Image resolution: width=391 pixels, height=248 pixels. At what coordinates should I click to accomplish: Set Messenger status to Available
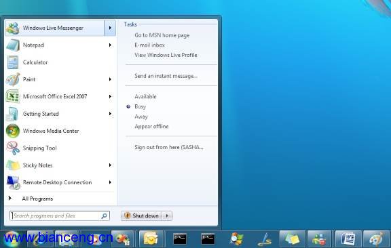coord(145,97)
